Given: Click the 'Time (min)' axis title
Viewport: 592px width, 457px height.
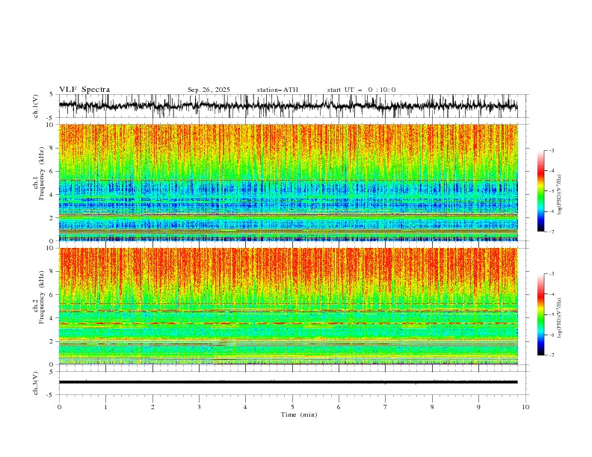Looking at the screenshot, I should tap(299, 414).
